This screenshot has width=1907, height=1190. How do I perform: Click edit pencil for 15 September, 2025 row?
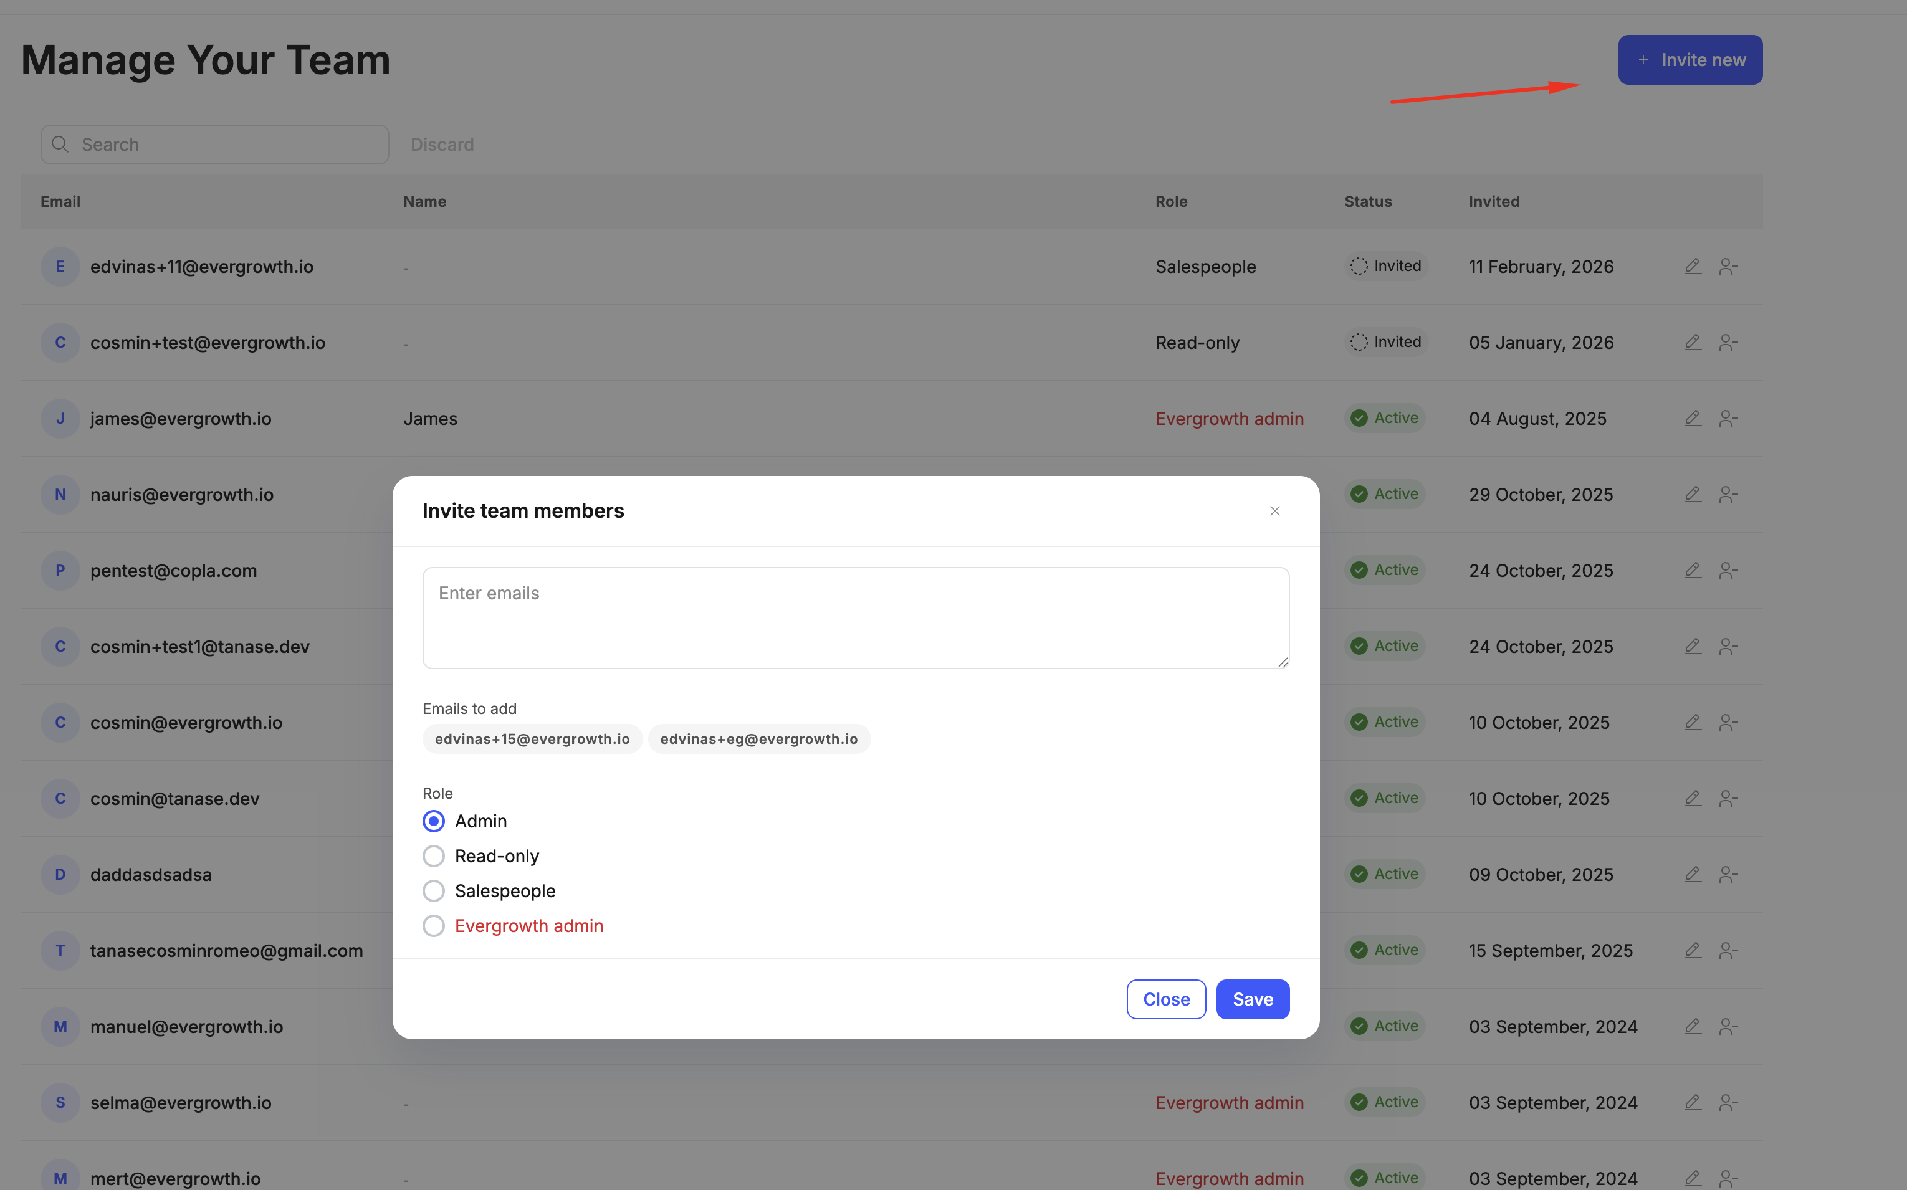[1692, 950]
